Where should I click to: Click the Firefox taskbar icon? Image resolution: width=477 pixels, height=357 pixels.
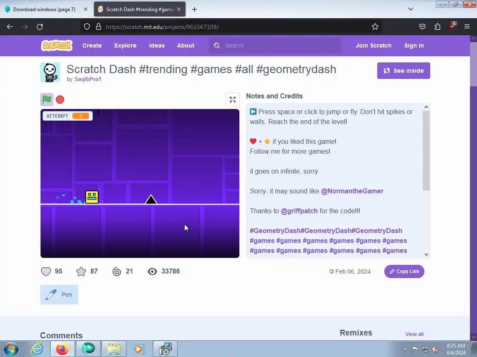coord(62,349)
